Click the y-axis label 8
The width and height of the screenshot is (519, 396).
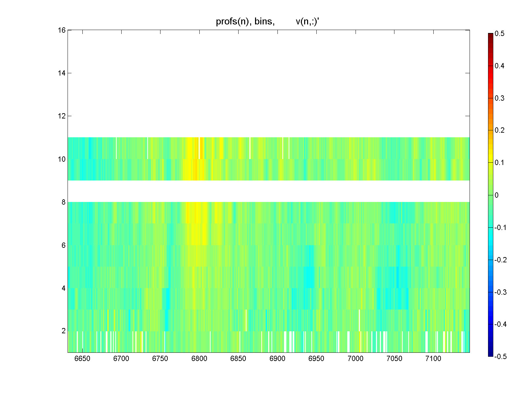tap(64, 202)
